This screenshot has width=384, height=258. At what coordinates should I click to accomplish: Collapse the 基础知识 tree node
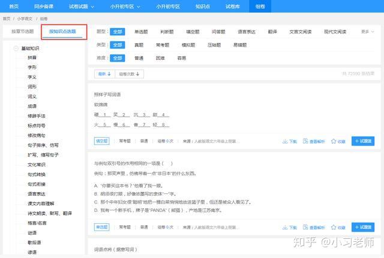16,48
